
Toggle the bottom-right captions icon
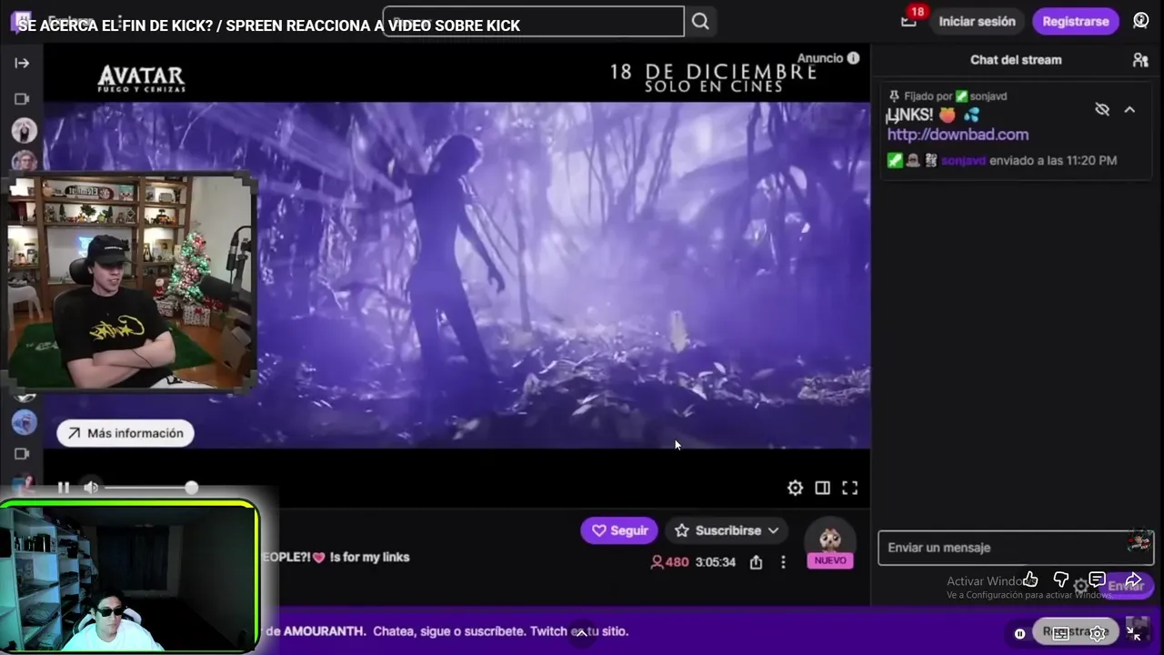1060,633
